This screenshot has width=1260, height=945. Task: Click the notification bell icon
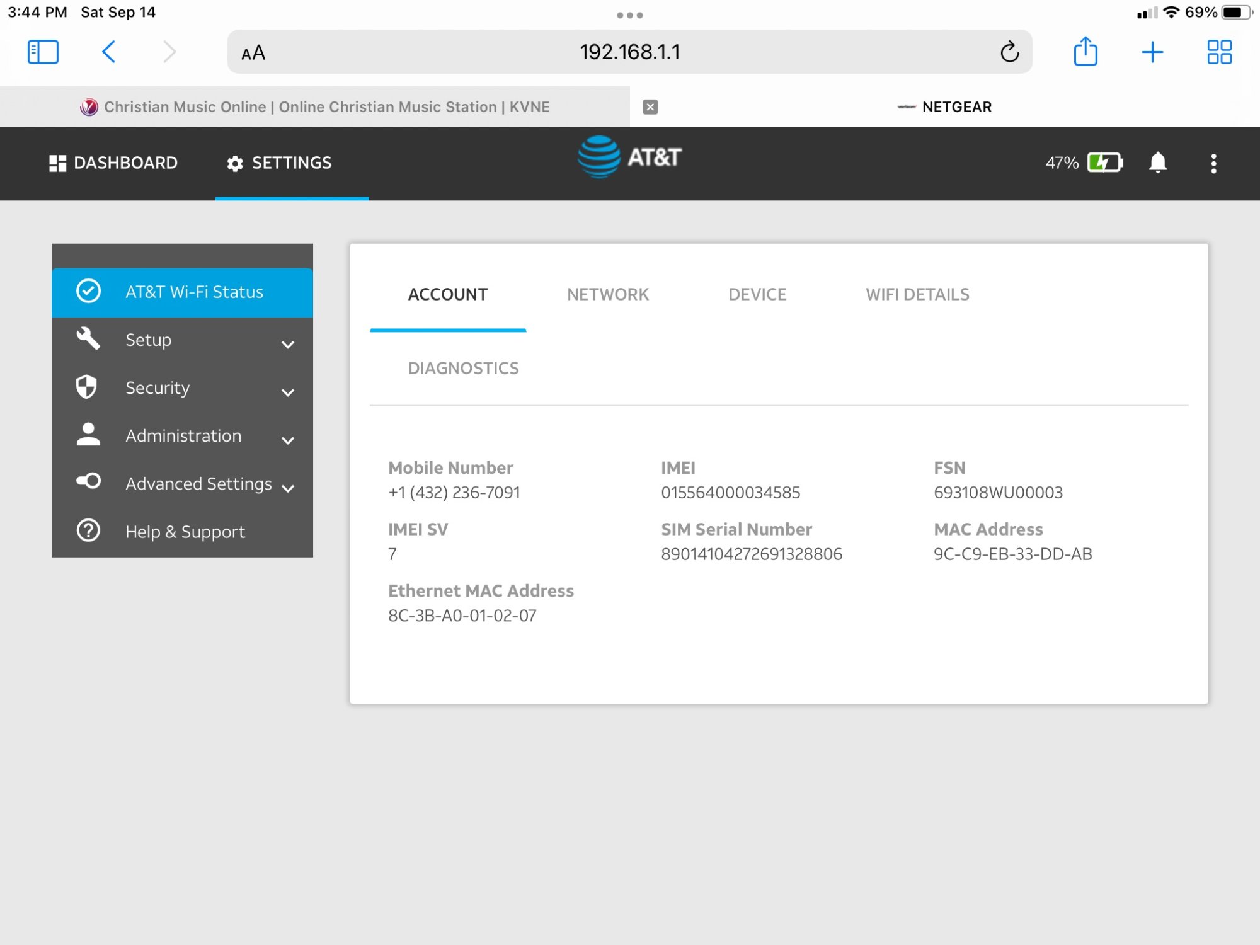[1157, 163]
